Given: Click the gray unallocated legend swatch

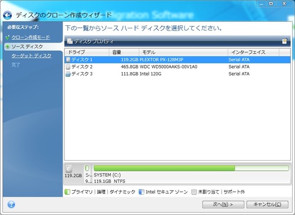Looking at the screenshot, I should coord(194,192).
